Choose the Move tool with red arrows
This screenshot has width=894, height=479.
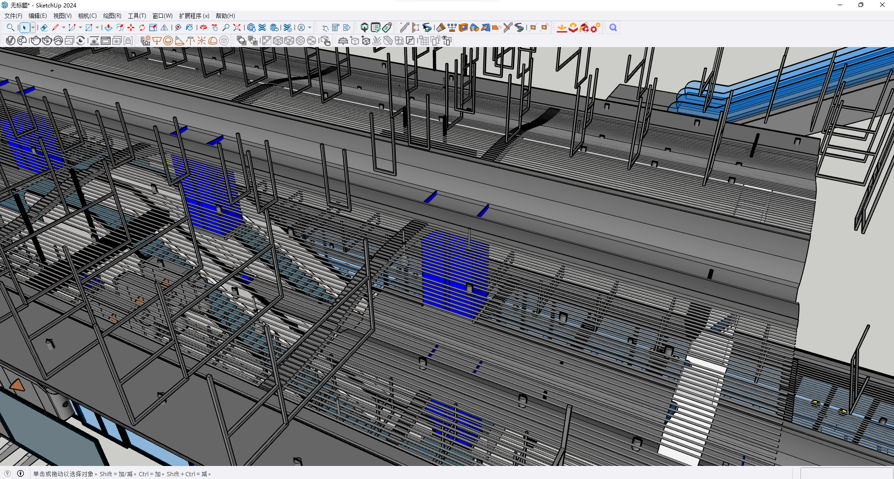131,28
